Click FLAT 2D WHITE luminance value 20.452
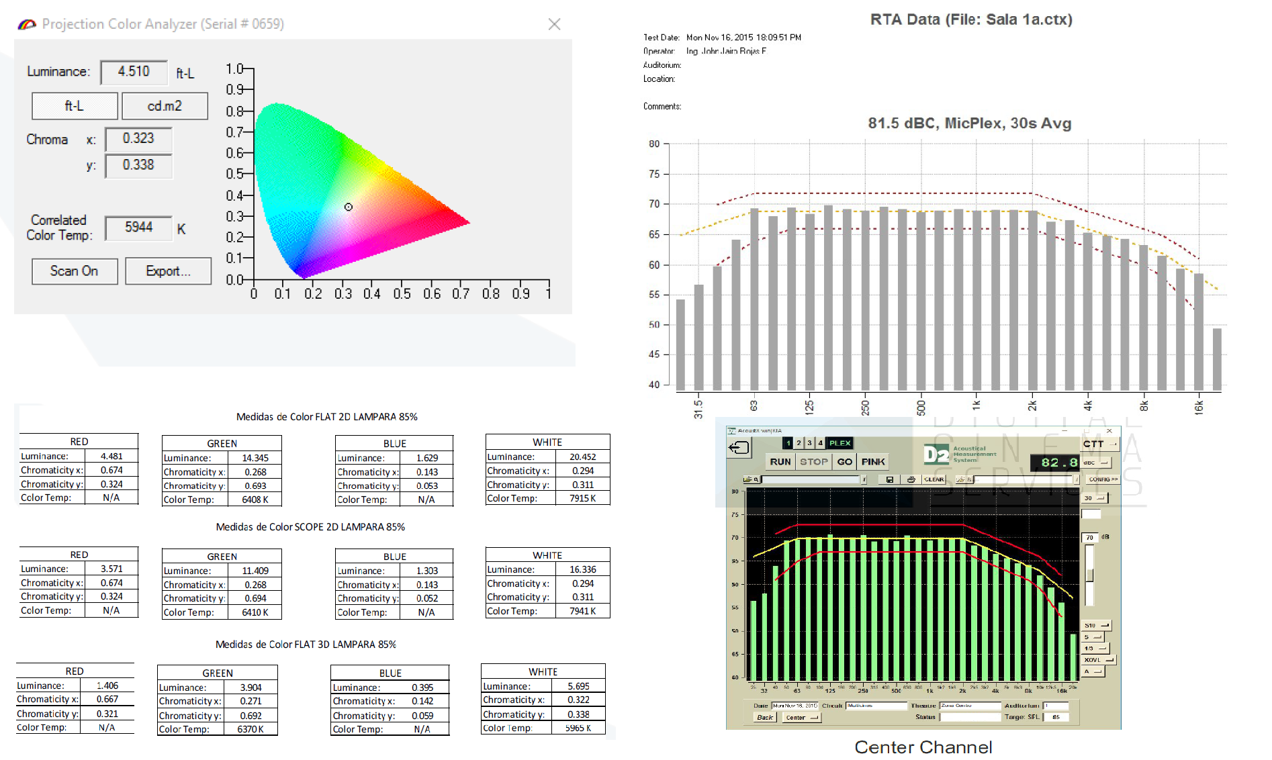Image resolution: width=1272 pixels, height=760 pixels. [583, 457]
